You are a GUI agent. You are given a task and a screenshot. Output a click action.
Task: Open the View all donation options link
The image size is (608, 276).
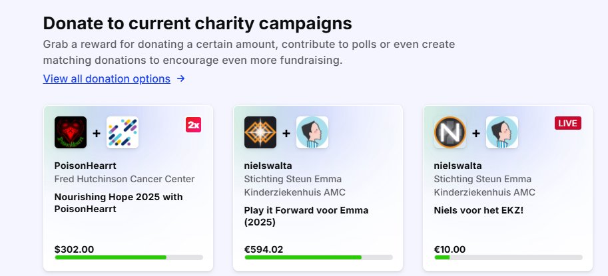[107, 78]
